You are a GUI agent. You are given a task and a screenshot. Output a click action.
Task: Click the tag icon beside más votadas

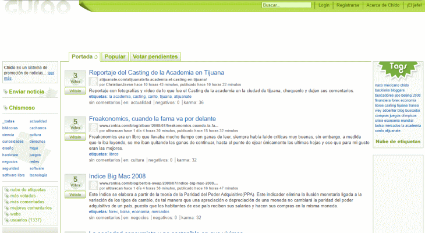pos(6,196)
